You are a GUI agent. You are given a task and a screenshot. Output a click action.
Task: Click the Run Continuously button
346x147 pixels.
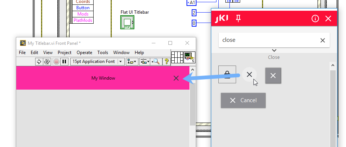pos(47,61)
